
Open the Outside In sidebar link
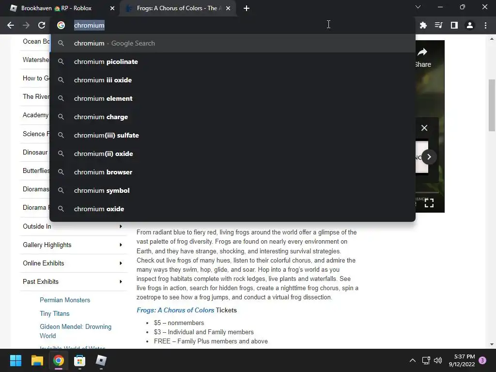coord(37,227)
